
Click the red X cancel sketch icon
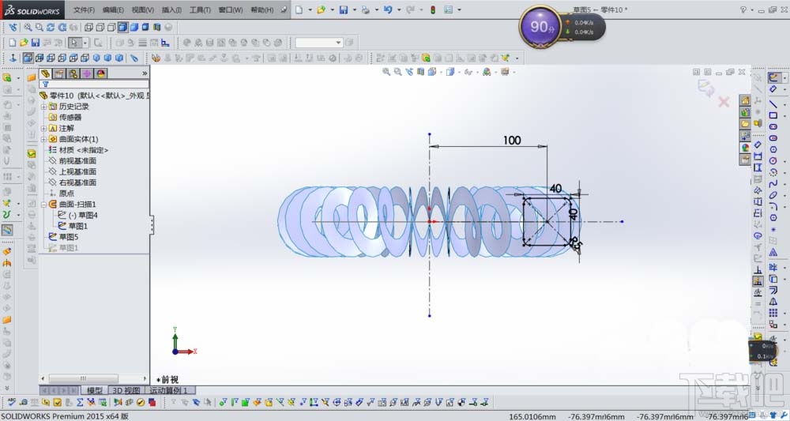[x=724, y=102]
